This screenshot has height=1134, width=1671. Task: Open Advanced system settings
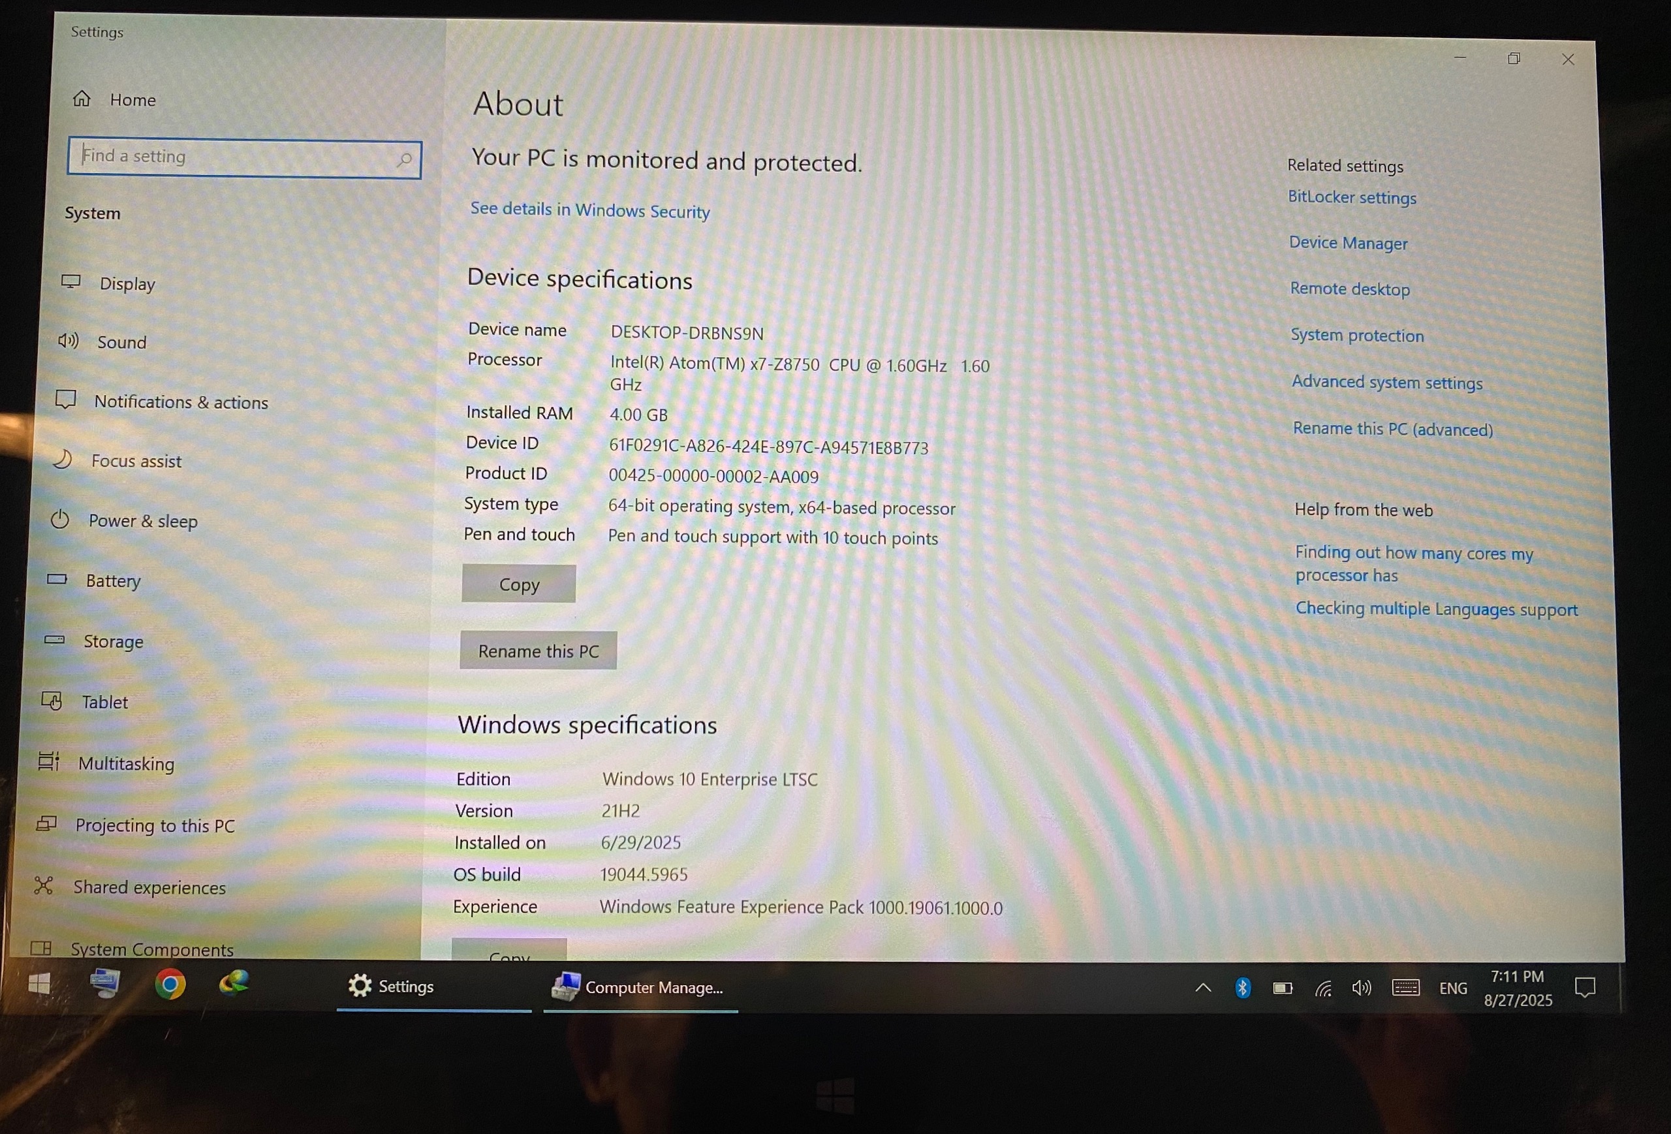pos(1387,383)
